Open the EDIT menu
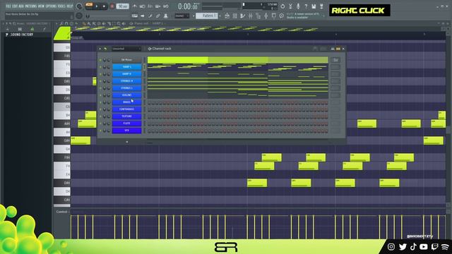 tap(14, 6)
